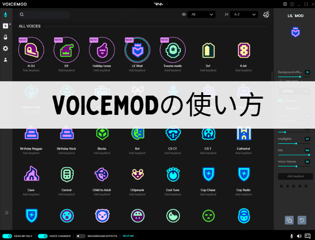315x240 pixels.
Task: Select the Cop Radio voice
Action: (243, 174)
